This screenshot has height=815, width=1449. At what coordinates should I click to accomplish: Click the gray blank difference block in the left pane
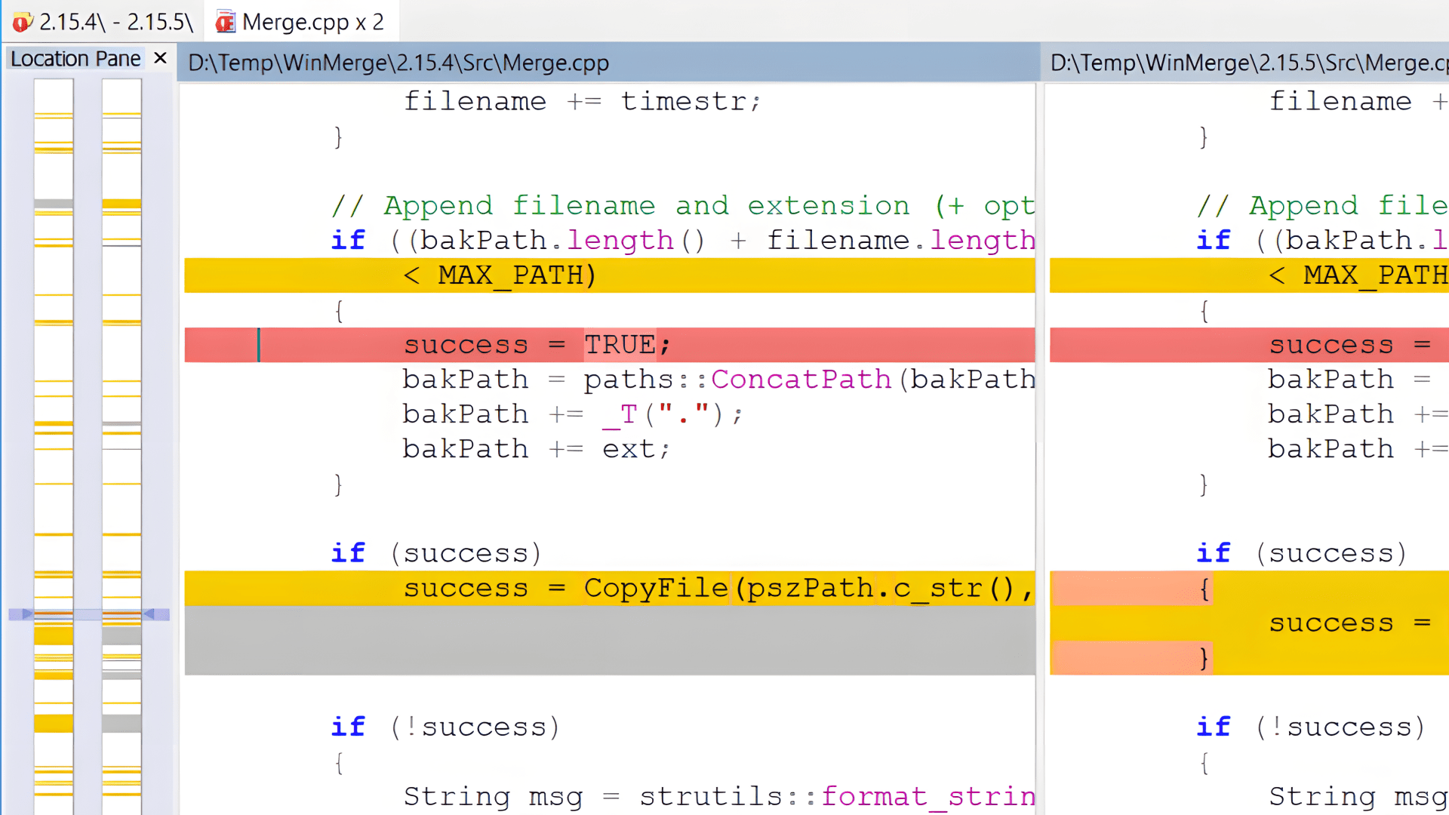[610, 641]
